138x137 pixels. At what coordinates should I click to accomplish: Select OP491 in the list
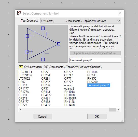(x=46, y=98)
